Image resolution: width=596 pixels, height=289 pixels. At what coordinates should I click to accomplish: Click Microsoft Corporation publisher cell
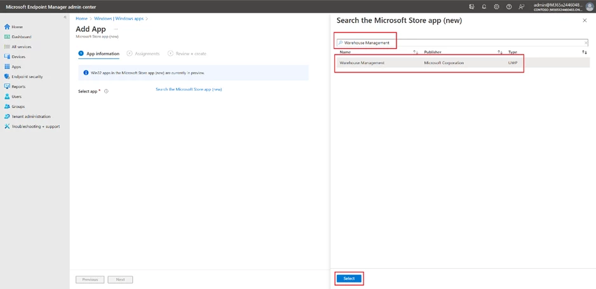pyautogui.click(x=444, y=63)
